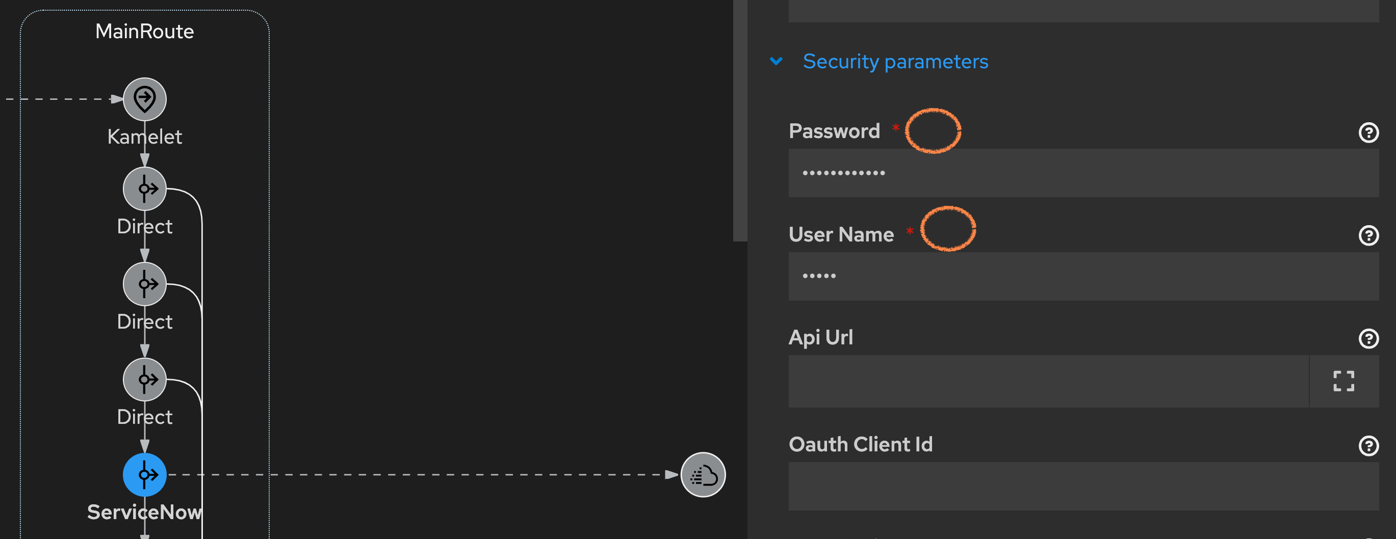Image resolution: width=1396 pixels, height=539 pixels.
Task: Click the Security parameters section heading
Action: click(x=895, y=61)
